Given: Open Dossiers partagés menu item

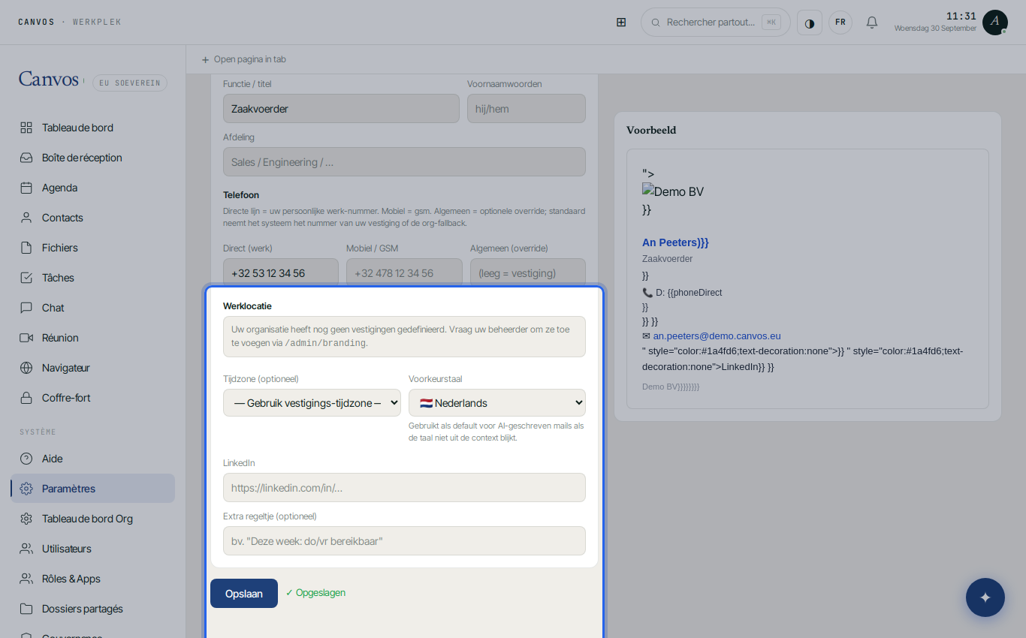Looking at the screenshot, I should pyautogui.click(x=93, y=609).
